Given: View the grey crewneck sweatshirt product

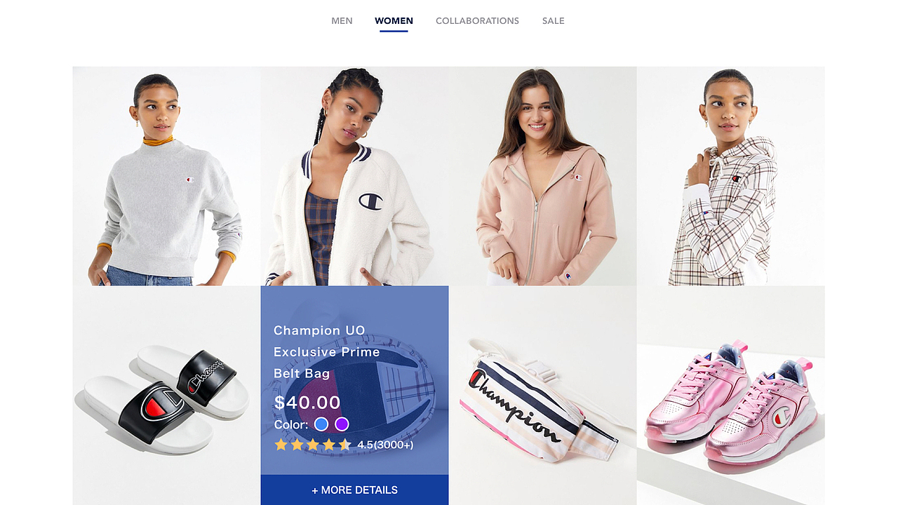Looking at the screenshot, I should tap(167, 176).
